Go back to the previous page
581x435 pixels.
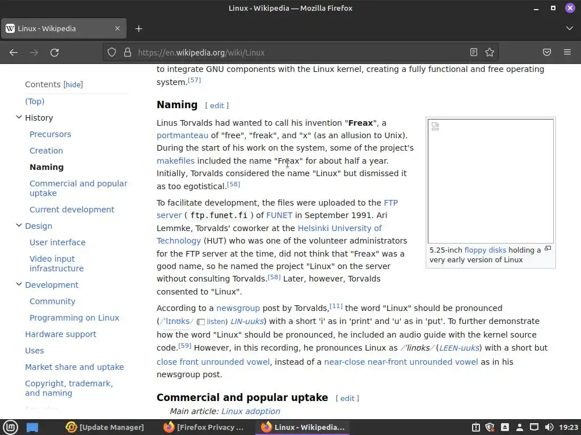pos(14,53)
